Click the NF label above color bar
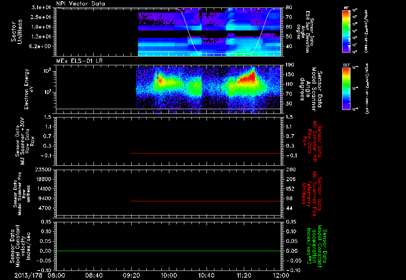 click(347, 8)
